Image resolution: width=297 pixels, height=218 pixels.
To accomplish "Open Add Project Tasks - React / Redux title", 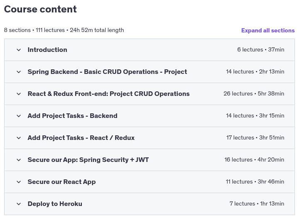I will pos(81,138).
